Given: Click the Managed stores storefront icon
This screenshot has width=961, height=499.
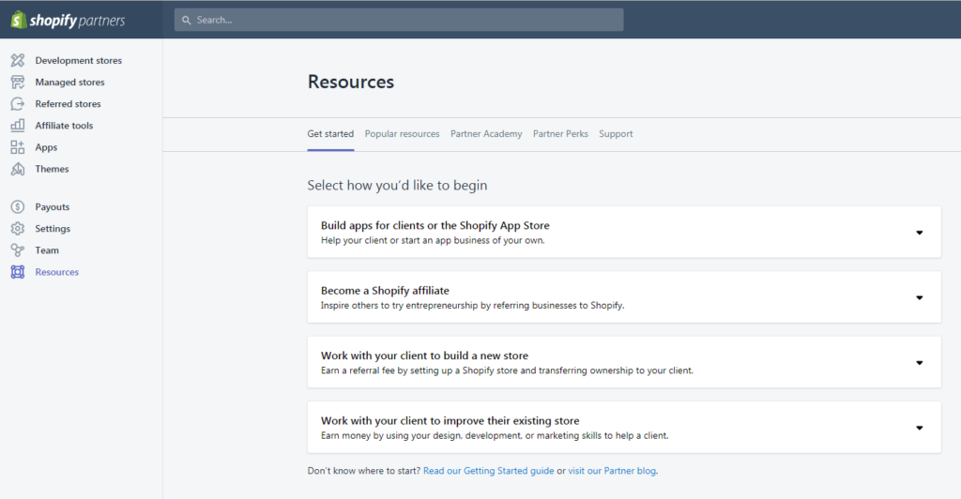Looking at the screenshot, I should 18,82.
